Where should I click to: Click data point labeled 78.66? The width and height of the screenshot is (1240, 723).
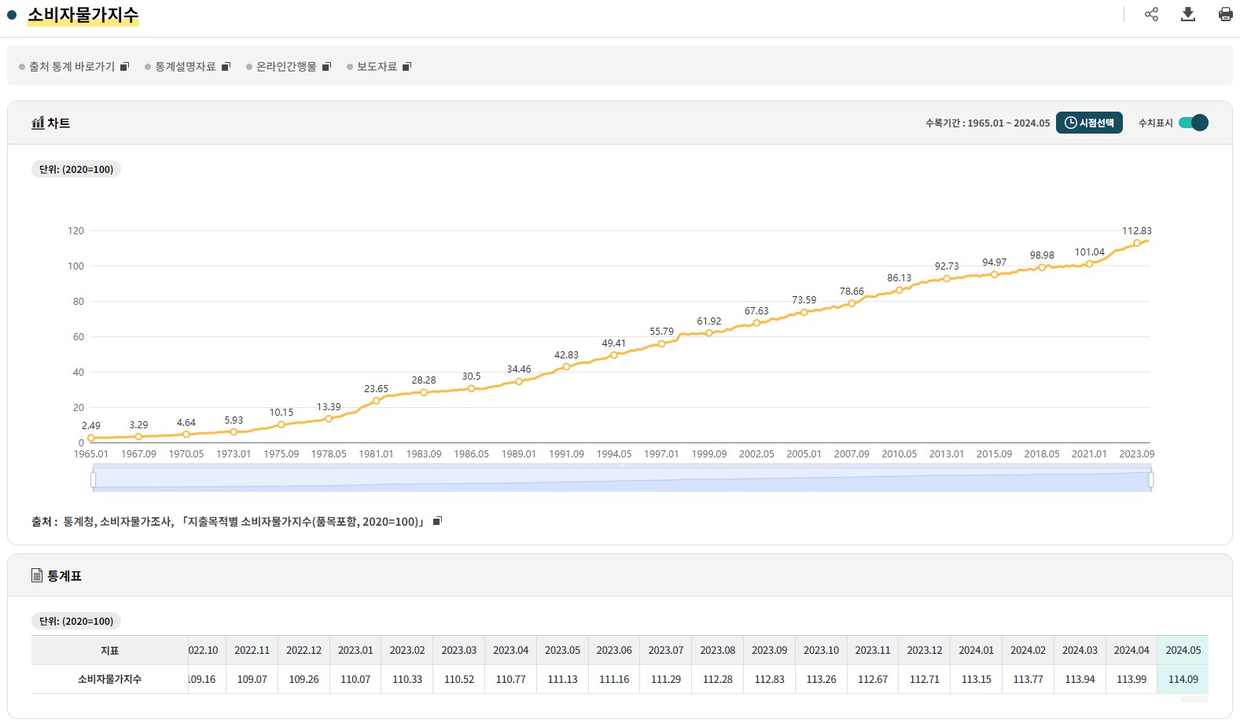(852, 303)
